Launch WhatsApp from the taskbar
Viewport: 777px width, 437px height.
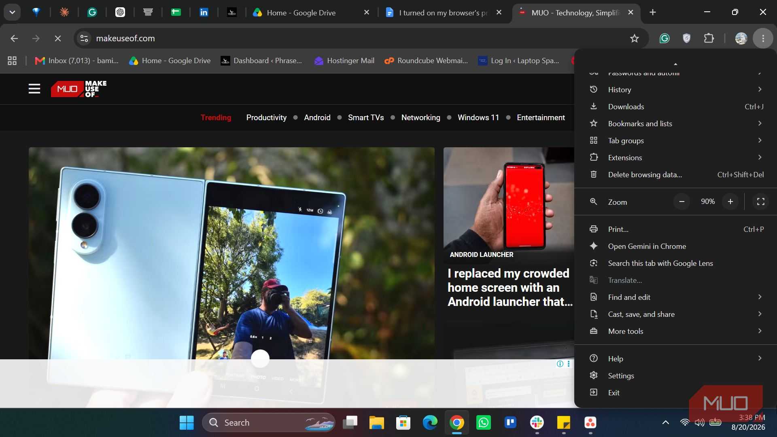click(484, 423)
